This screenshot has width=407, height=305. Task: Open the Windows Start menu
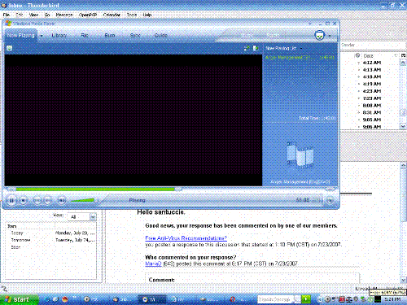point(19,299)
